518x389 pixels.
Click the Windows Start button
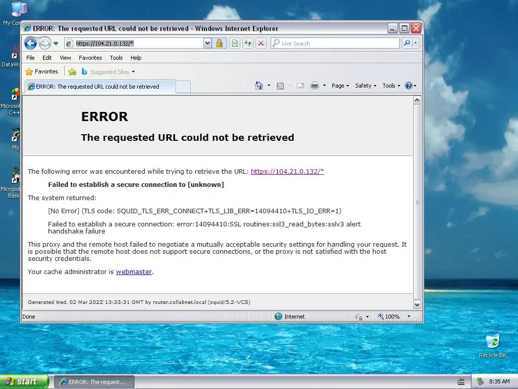pyautogui.click(x=24, y=381)
